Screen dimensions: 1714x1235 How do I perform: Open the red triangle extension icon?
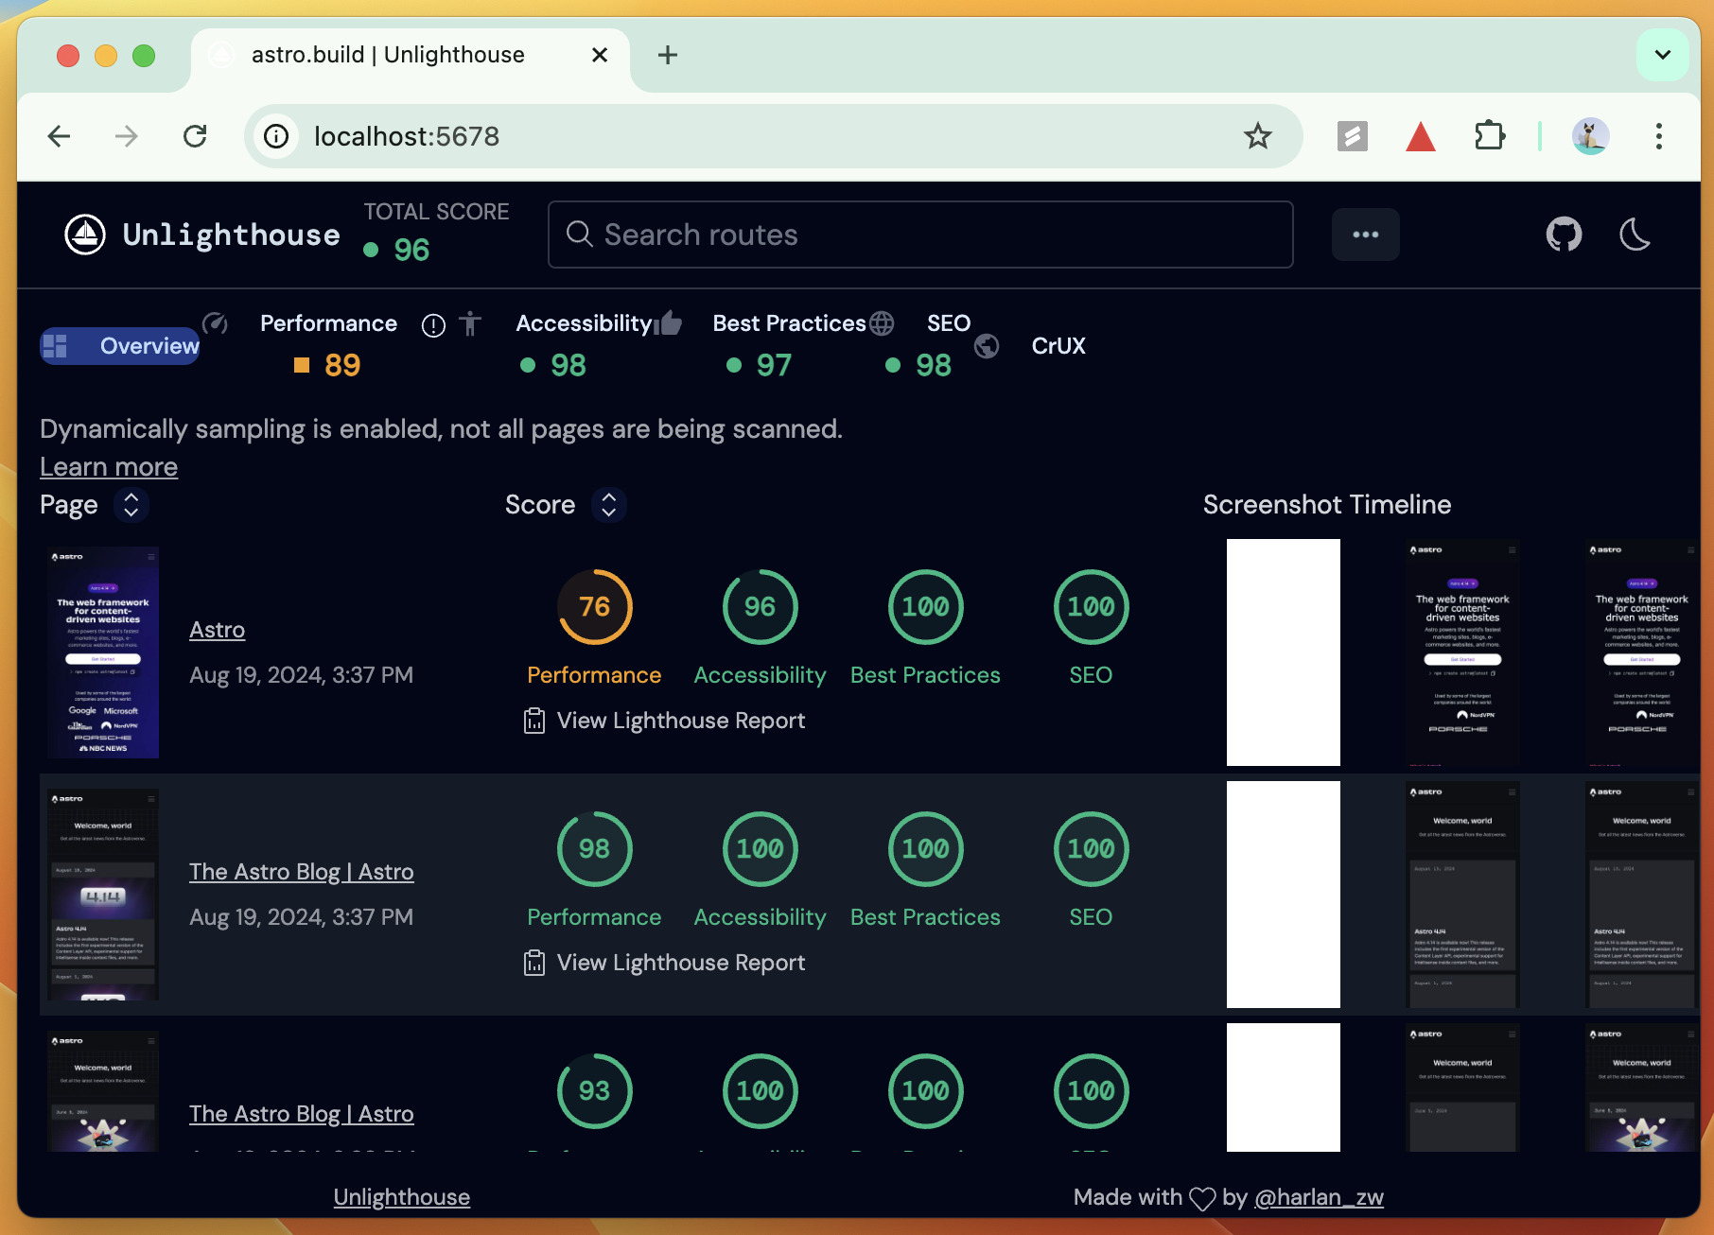click(1420, 136)
